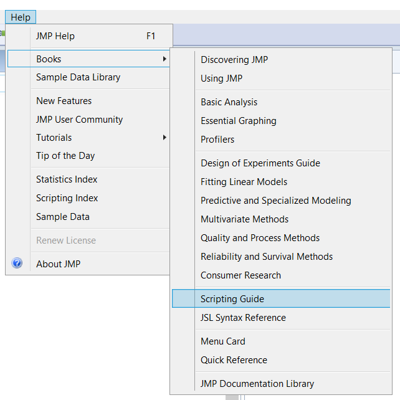Click the highlighted Scripting Guide entry
Image resolution: width=400 pixels, height=400 pixels.
point(232,299)
